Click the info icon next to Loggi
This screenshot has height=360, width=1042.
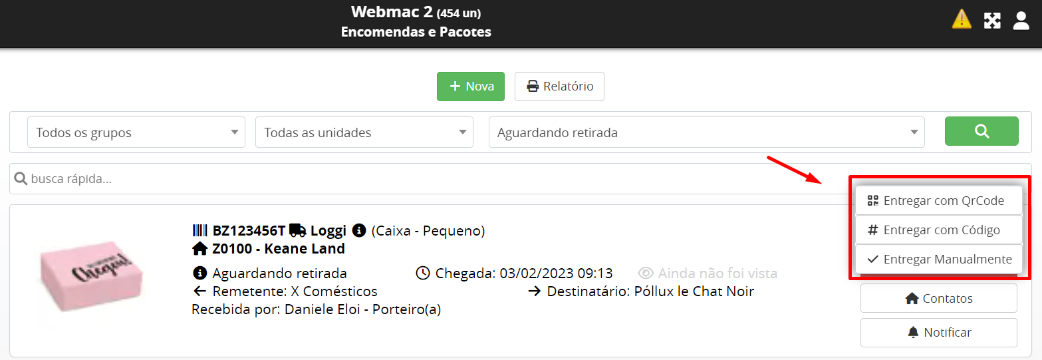[x=359, y=231]
